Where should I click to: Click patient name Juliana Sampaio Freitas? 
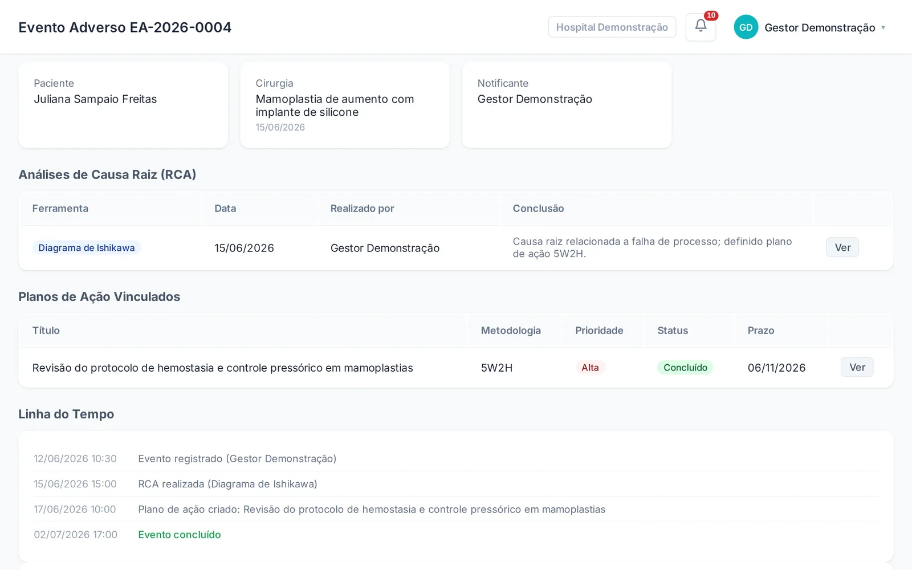click(95, 99)
